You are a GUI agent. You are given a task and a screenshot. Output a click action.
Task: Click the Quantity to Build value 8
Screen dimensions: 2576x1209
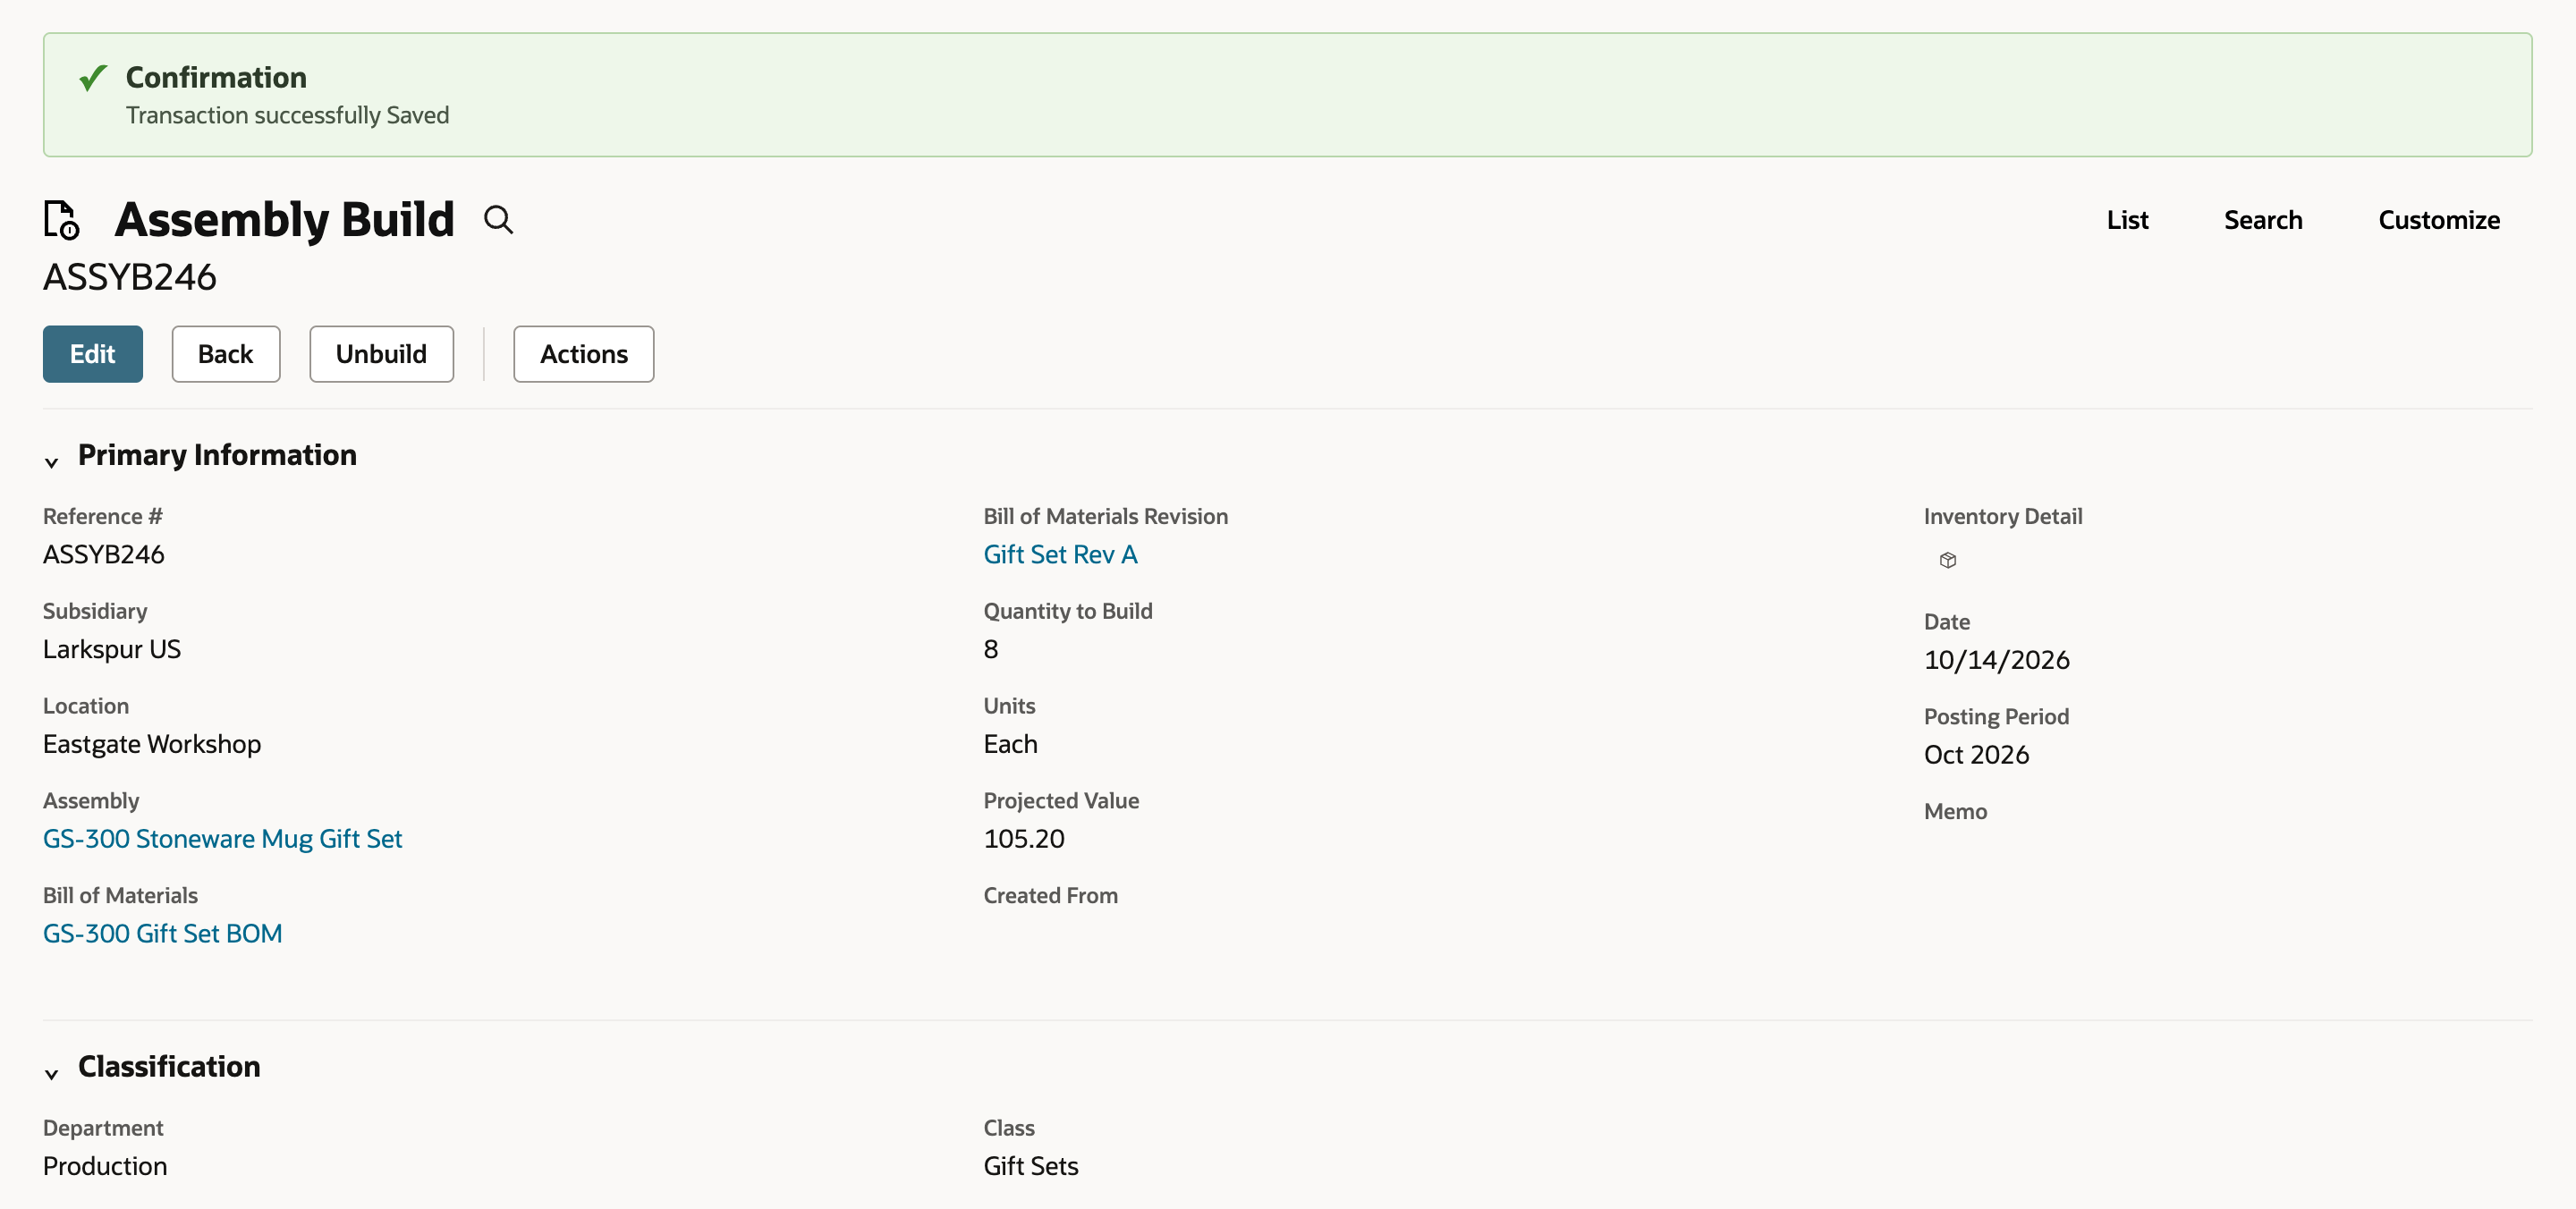(x=990, y=649)
